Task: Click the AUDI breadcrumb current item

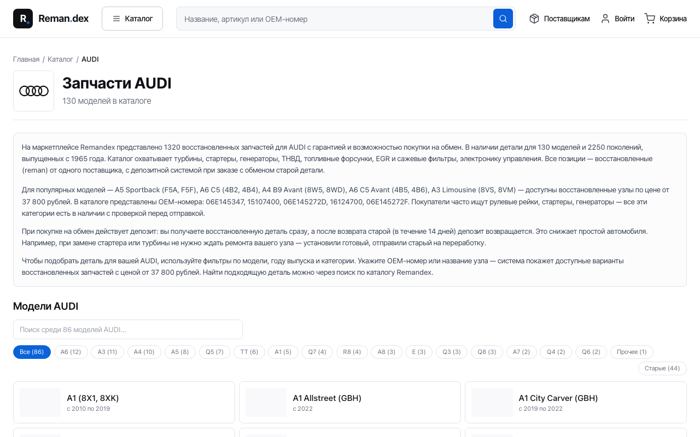Action: click(x=90, y=59)
